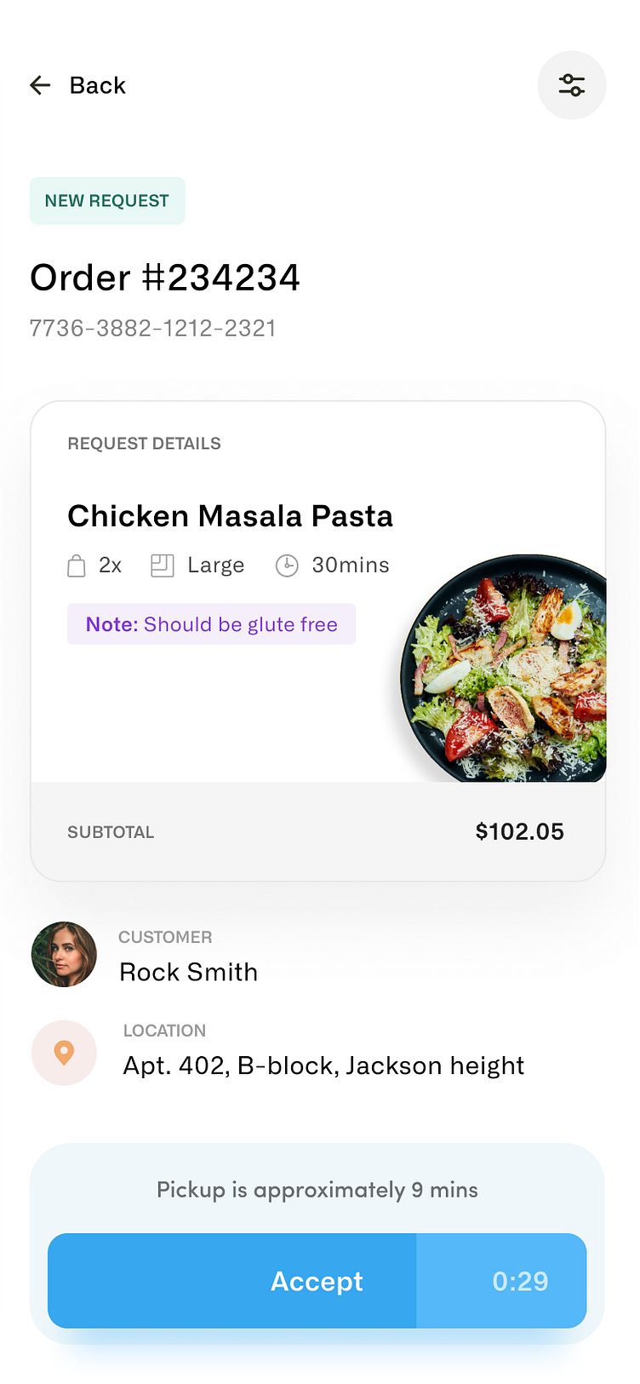Tap the NEW REQUEST badge
640x1384 pixels.
(107, 201)
